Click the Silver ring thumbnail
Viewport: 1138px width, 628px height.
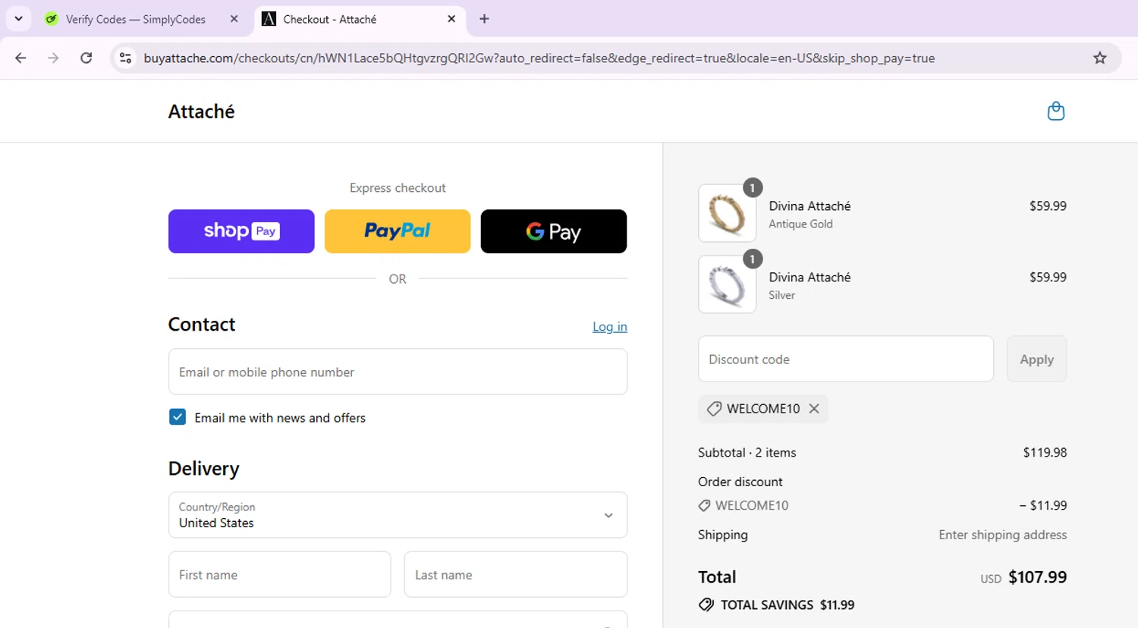pos(727,284)
